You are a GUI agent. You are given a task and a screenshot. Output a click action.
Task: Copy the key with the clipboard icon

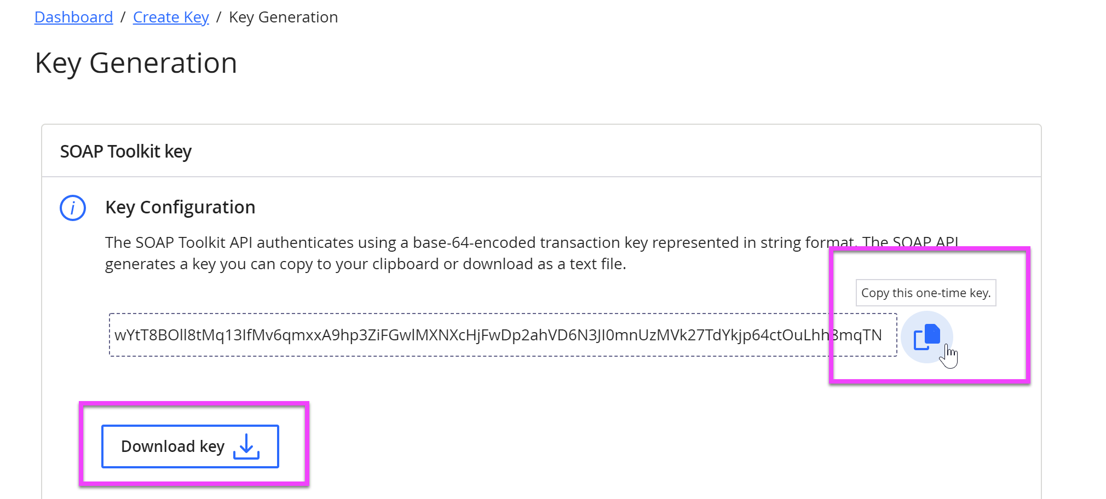pyautogui.click(x=926, y=336)
